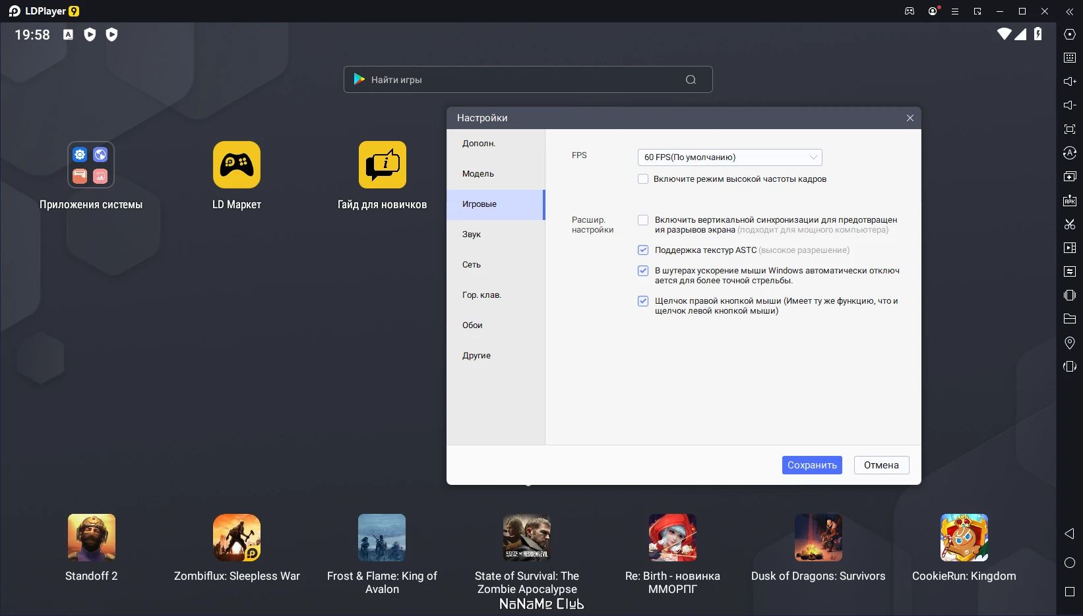Click the Сохранить button
Screen dimensions: 1083x616
(x=812, y=465)
